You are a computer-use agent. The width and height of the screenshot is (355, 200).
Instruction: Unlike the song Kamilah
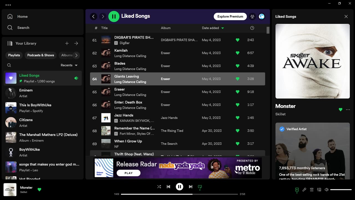point(237,53)
